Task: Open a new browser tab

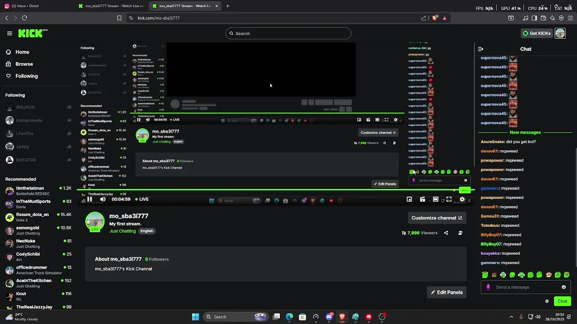Action: click(228, 6)
